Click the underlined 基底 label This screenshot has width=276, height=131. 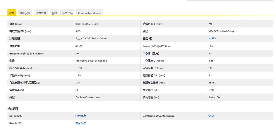[145, 39]
